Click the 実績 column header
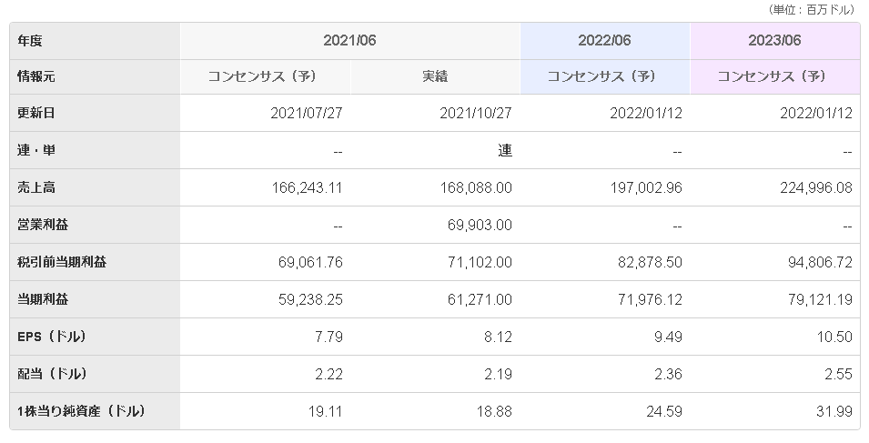The height and width of the screenshot is (443, 869). point(435,76)
